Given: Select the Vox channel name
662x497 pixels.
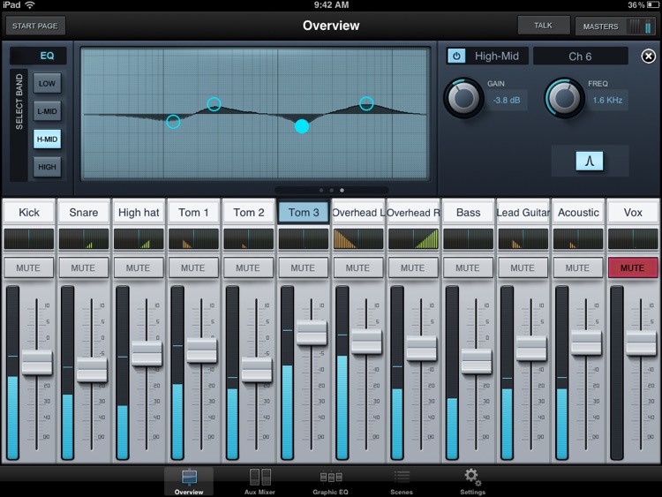Looking at the screenshot, I should tap(633, 212).
